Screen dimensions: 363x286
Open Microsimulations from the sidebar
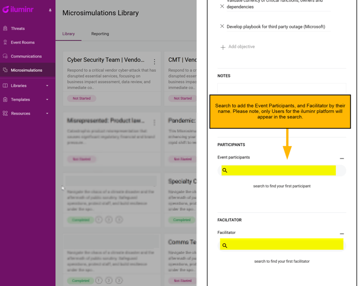coord(26,70)
